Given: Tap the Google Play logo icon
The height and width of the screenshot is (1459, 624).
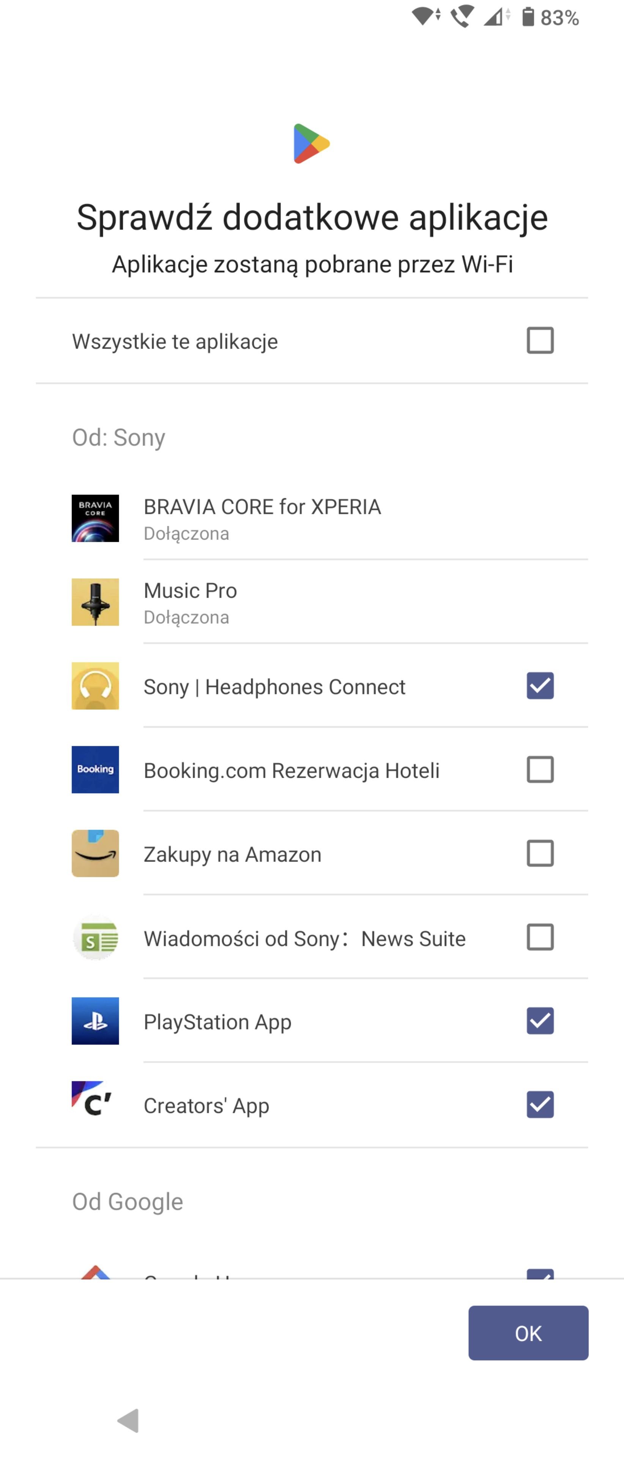Looking at the screenshot, I should click(311, 143).
